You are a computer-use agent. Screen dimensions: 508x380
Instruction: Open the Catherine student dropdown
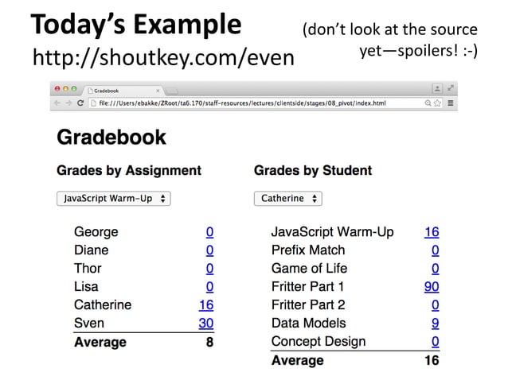(x=288, y=199)
